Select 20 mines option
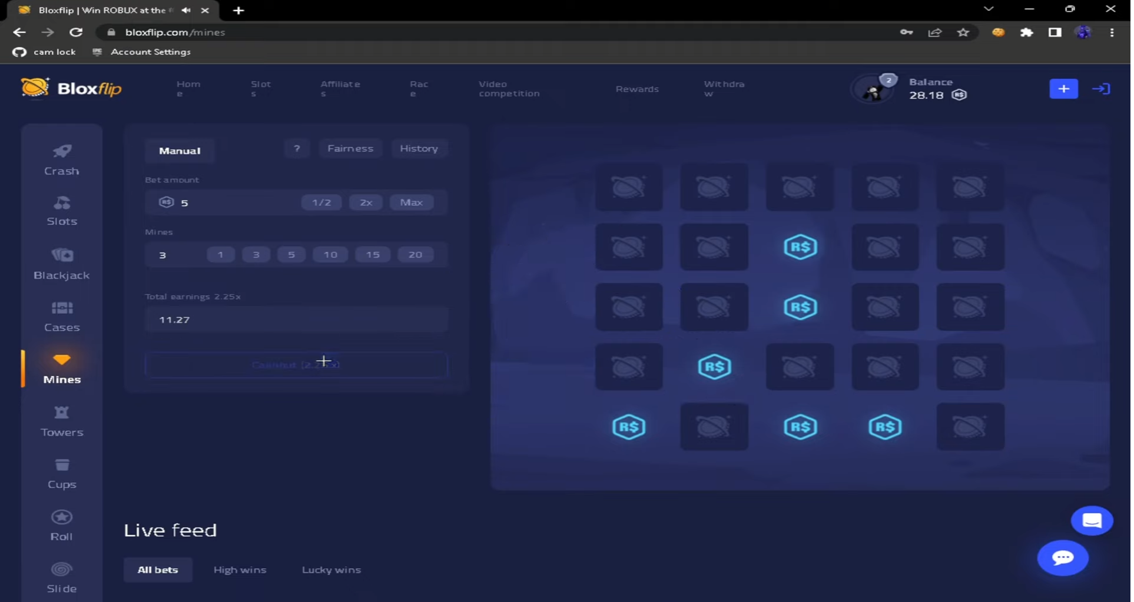 [x=416, y=254]
